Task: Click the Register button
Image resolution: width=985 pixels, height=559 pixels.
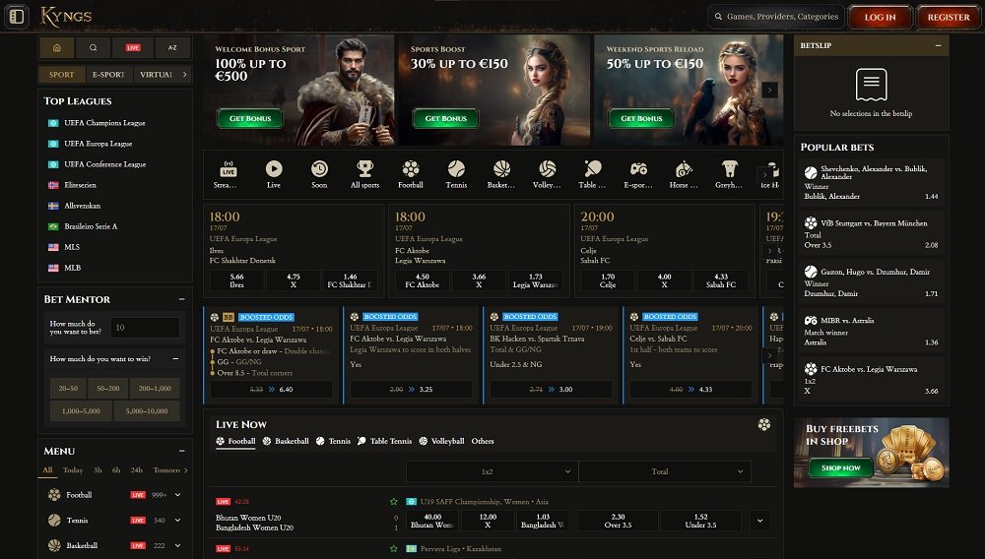Action: click(948, 17)
